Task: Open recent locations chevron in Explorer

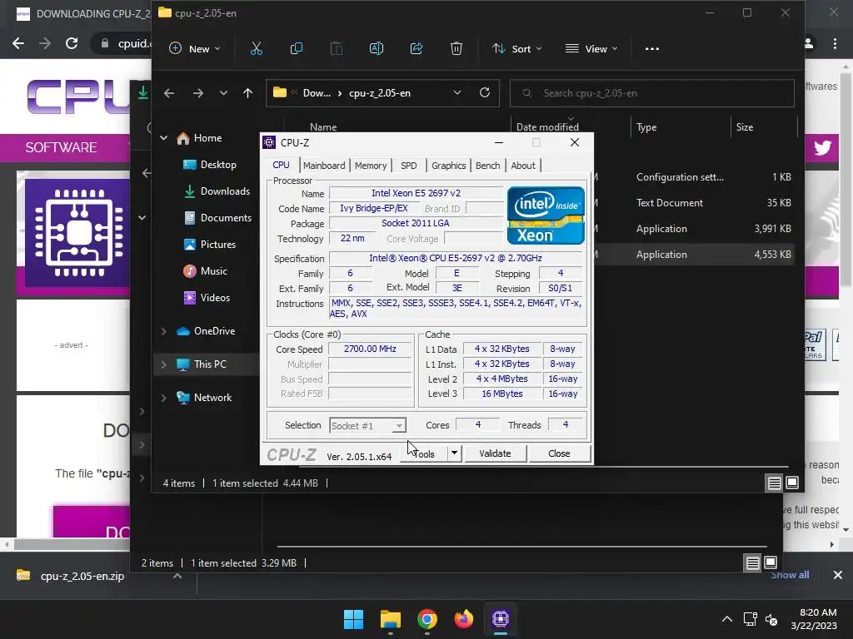Action: click(x=223, y=93)
